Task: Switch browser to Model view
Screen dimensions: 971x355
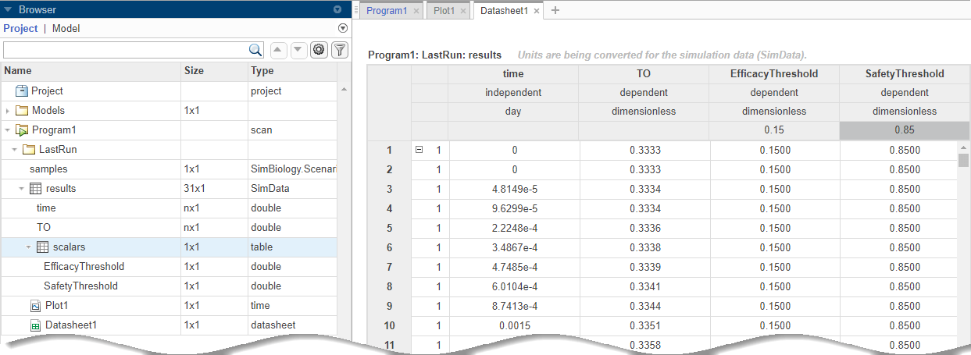Action: click(66, 28)
